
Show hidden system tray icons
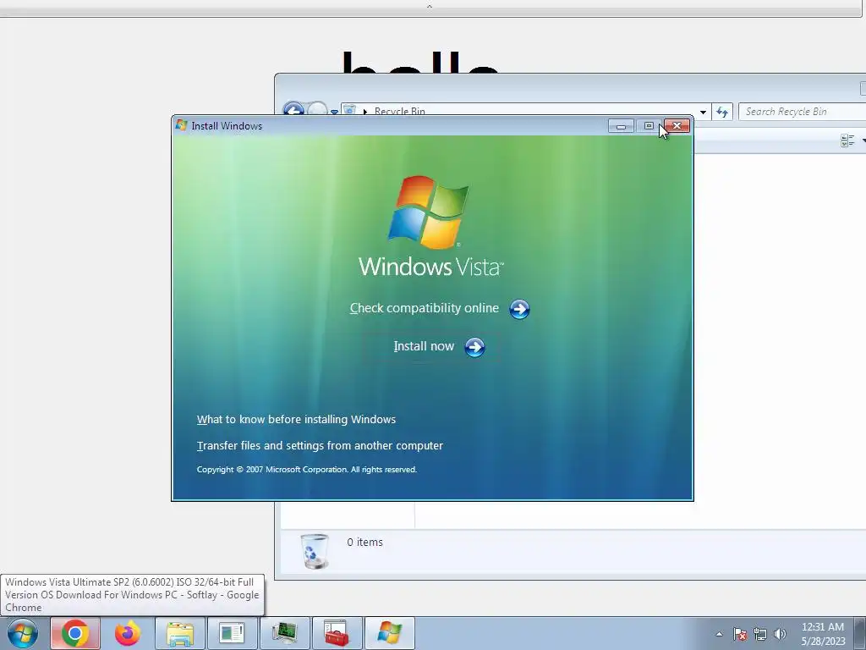tap(719, 634)
